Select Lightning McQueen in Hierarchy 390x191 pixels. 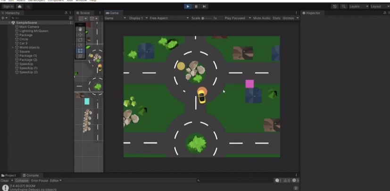point(34,31)
